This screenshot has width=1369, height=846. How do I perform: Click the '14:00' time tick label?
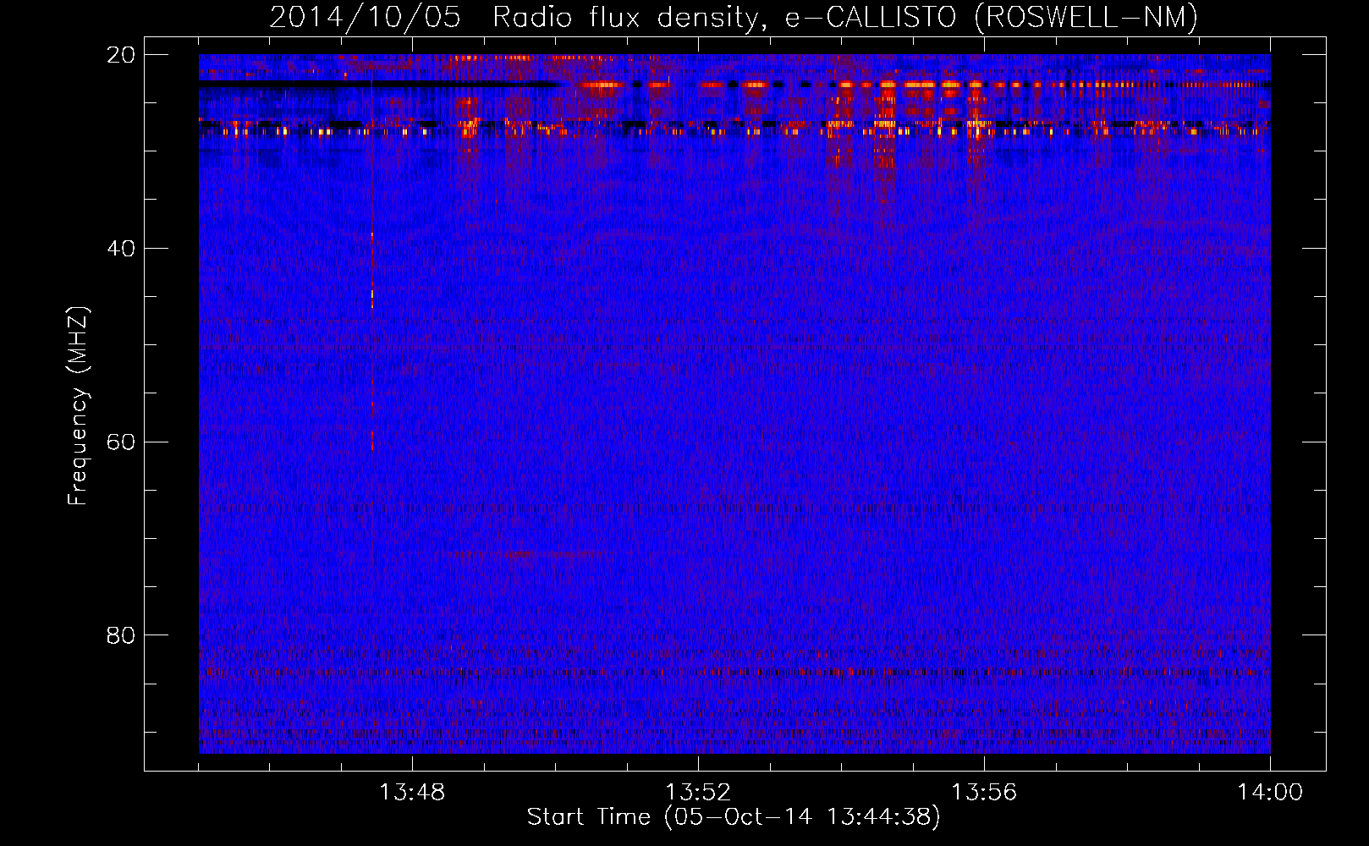tap(1270, 793)
